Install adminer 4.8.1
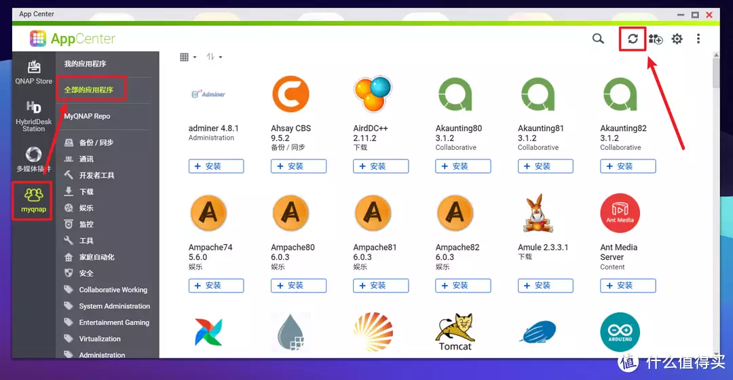The width and height of the screenshot is (733, 380). click(x=216, y=166)
